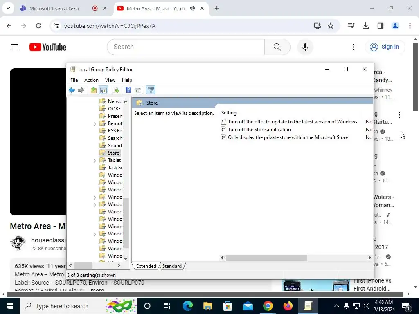Toggle the Show/Hide Action Pane icon
Screen dimensions: 419x314
pyautogui.click(x=138, y=90)
